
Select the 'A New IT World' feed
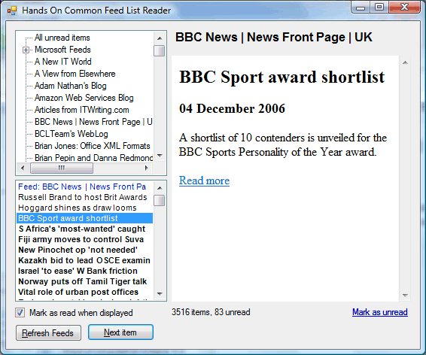pos(62,62)
